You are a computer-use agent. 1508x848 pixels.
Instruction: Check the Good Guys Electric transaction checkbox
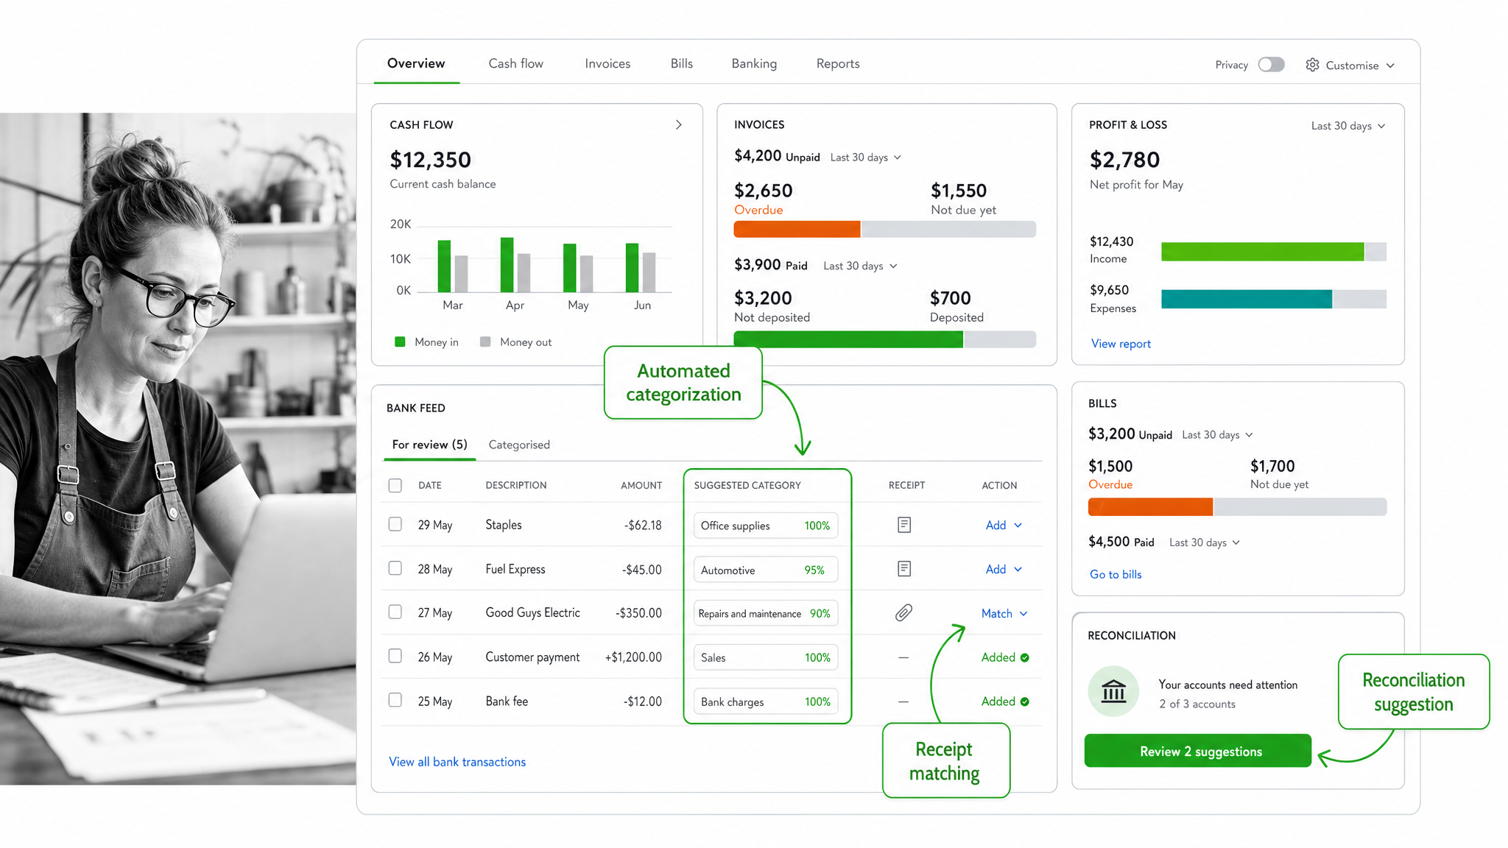[395, 612]
